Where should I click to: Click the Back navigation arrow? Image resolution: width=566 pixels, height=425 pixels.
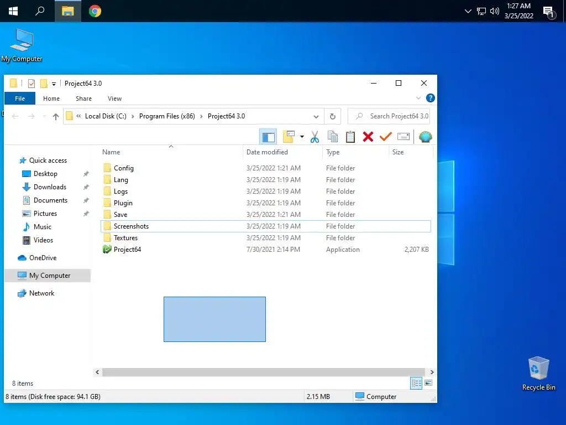click(x=15, y=116)
